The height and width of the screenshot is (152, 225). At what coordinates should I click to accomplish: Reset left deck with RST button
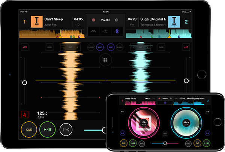pyautogui.click(x=70, y=47)
